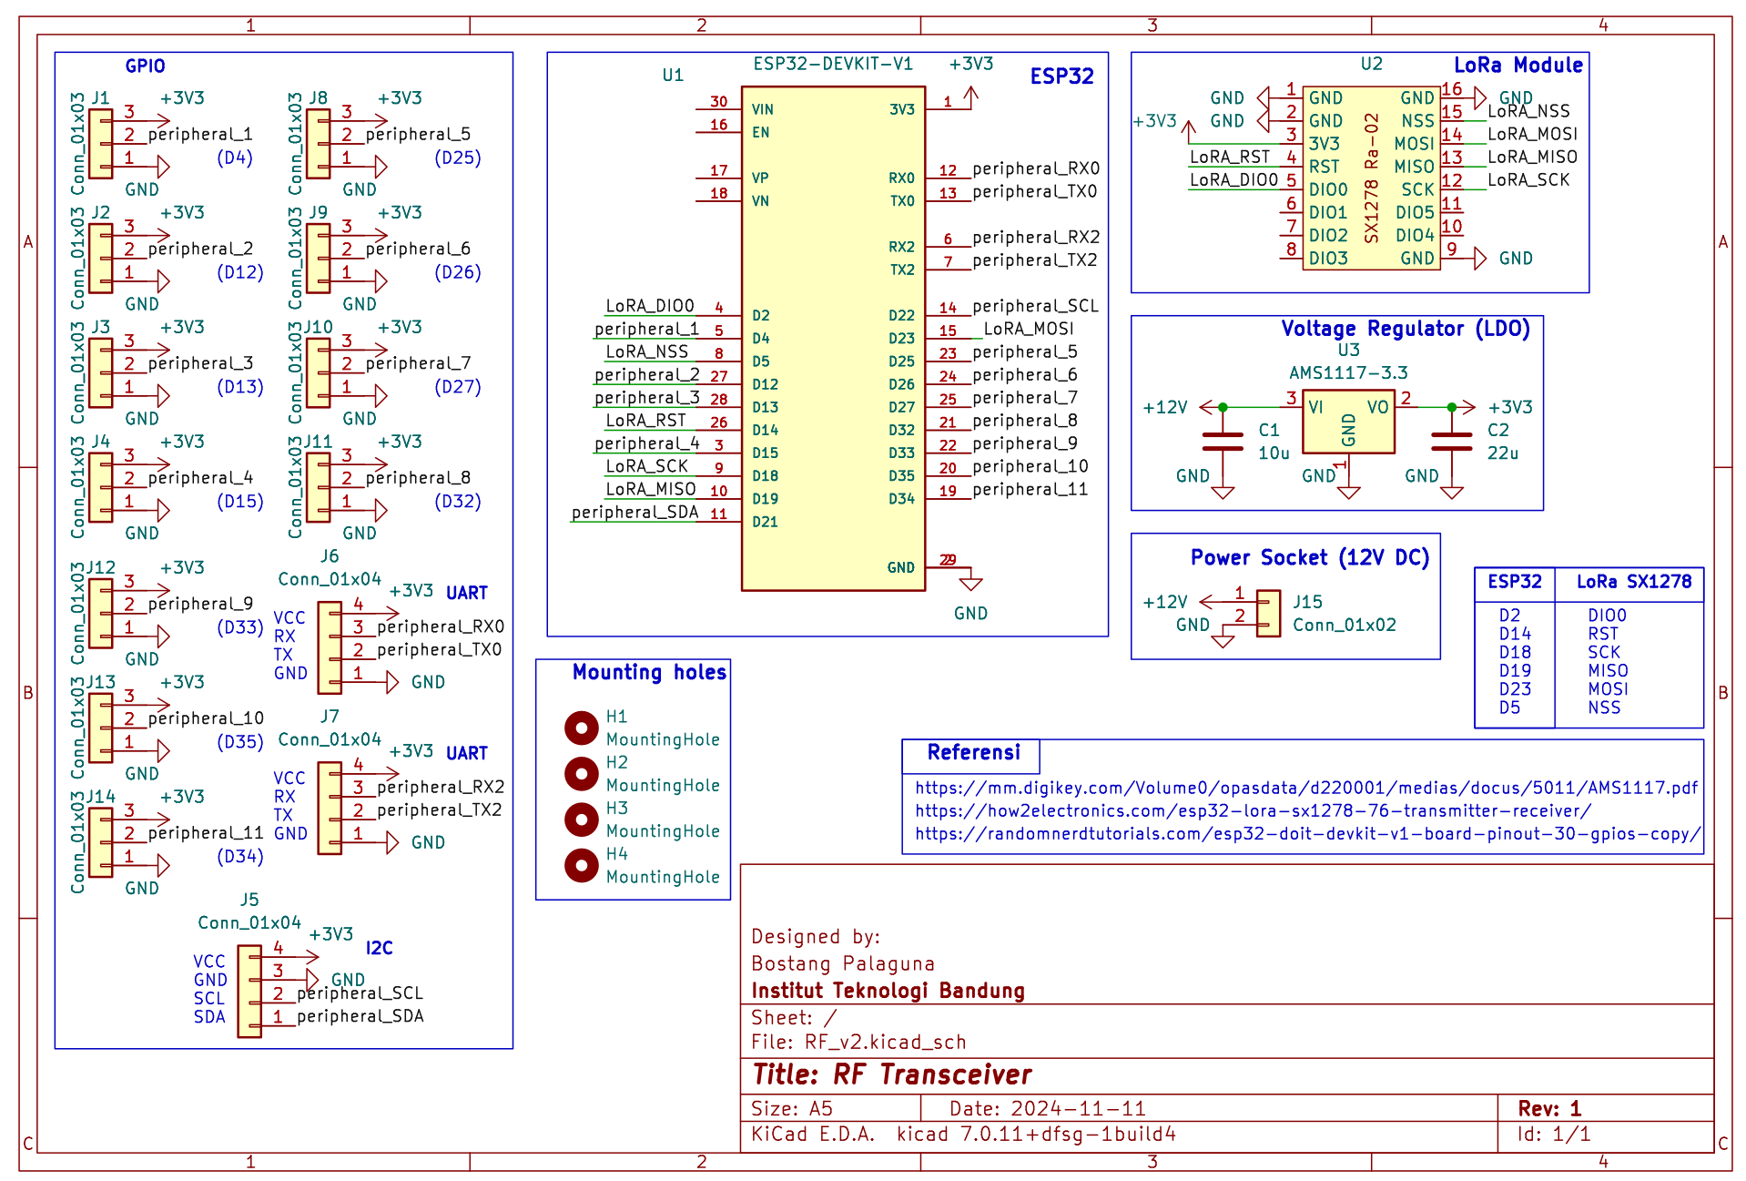The height and width of the screenshot is (1181, 1746).
Task: Click the +3V3 power arrow at ESP32 3V3 pin
Action: click(x=970, y=97)
